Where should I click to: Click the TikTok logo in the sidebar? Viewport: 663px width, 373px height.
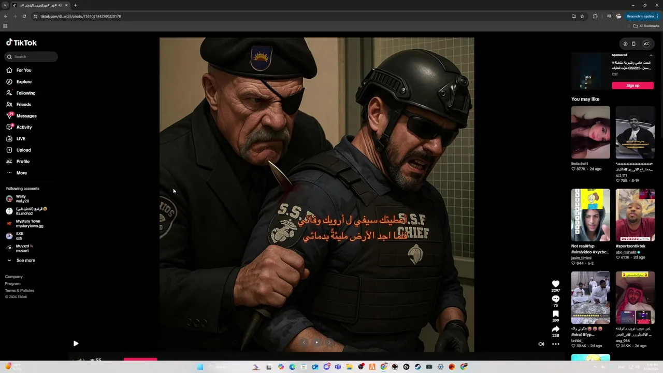coord(21,42)
